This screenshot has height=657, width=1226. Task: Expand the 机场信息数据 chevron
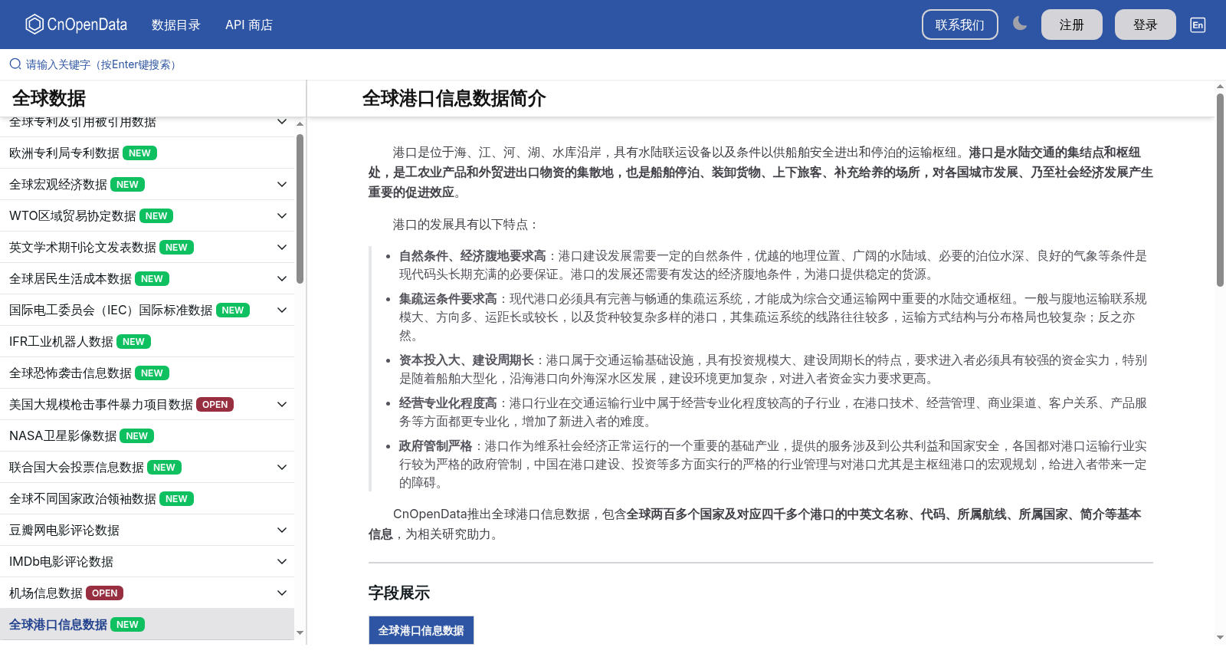coord(282,593)
